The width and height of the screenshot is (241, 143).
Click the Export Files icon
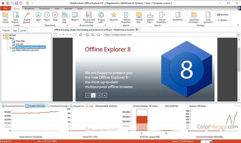[150, 15]
